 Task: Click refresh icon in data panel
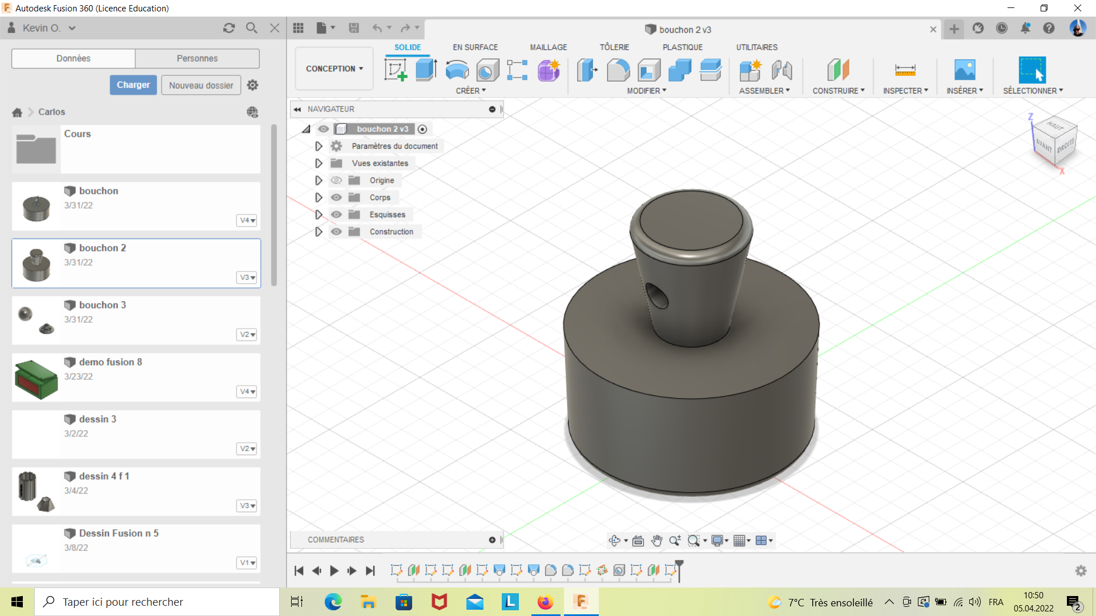(x=229, y=28)
